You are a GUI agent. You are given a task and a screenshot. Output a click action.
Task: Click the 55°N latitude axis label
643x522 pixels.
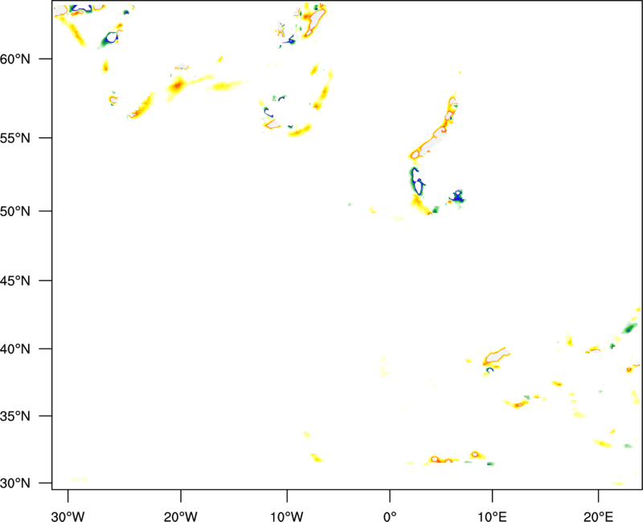click(x=15, y=138)
